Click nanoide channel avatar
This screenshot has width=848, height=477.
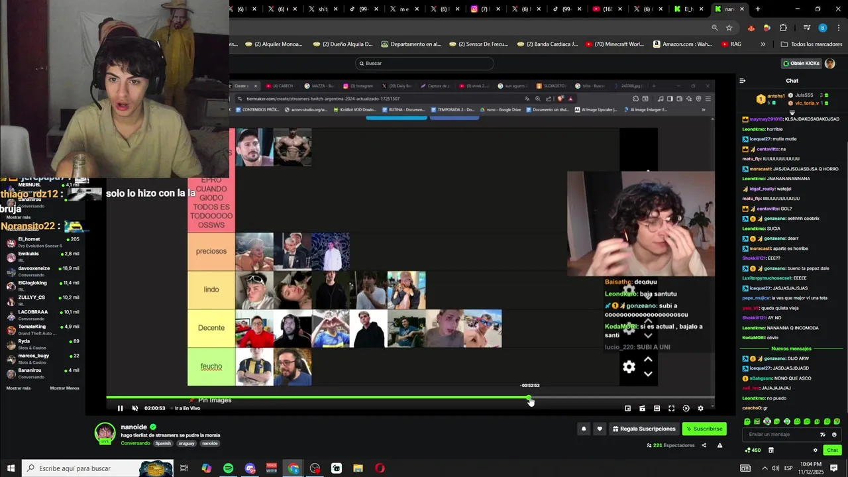[x=105, y=433]
